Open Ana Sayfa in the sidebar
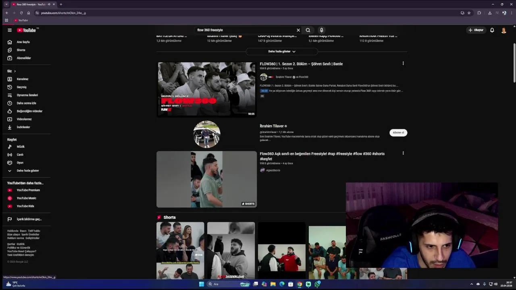Image resolution: width=516 pixels, height=290 pixels. pos(23,42)
